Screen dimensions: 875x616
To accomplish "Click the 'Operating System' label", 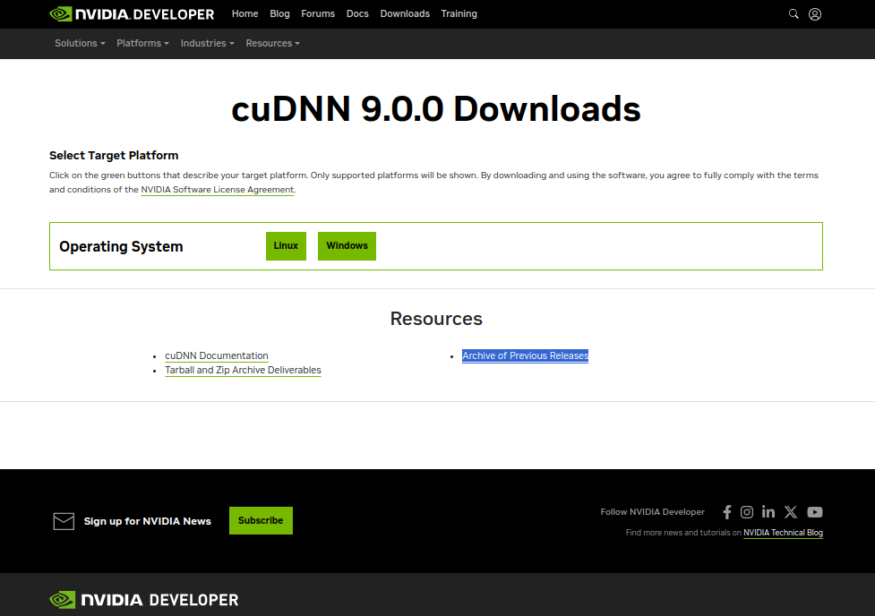I will (121, 246).
